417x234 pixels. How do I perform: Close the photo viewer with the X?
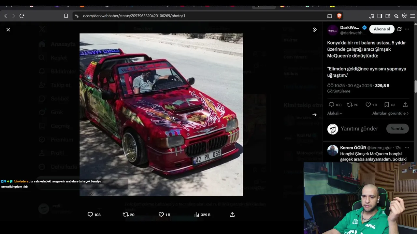pyautogui.click(x=8, y=30)
